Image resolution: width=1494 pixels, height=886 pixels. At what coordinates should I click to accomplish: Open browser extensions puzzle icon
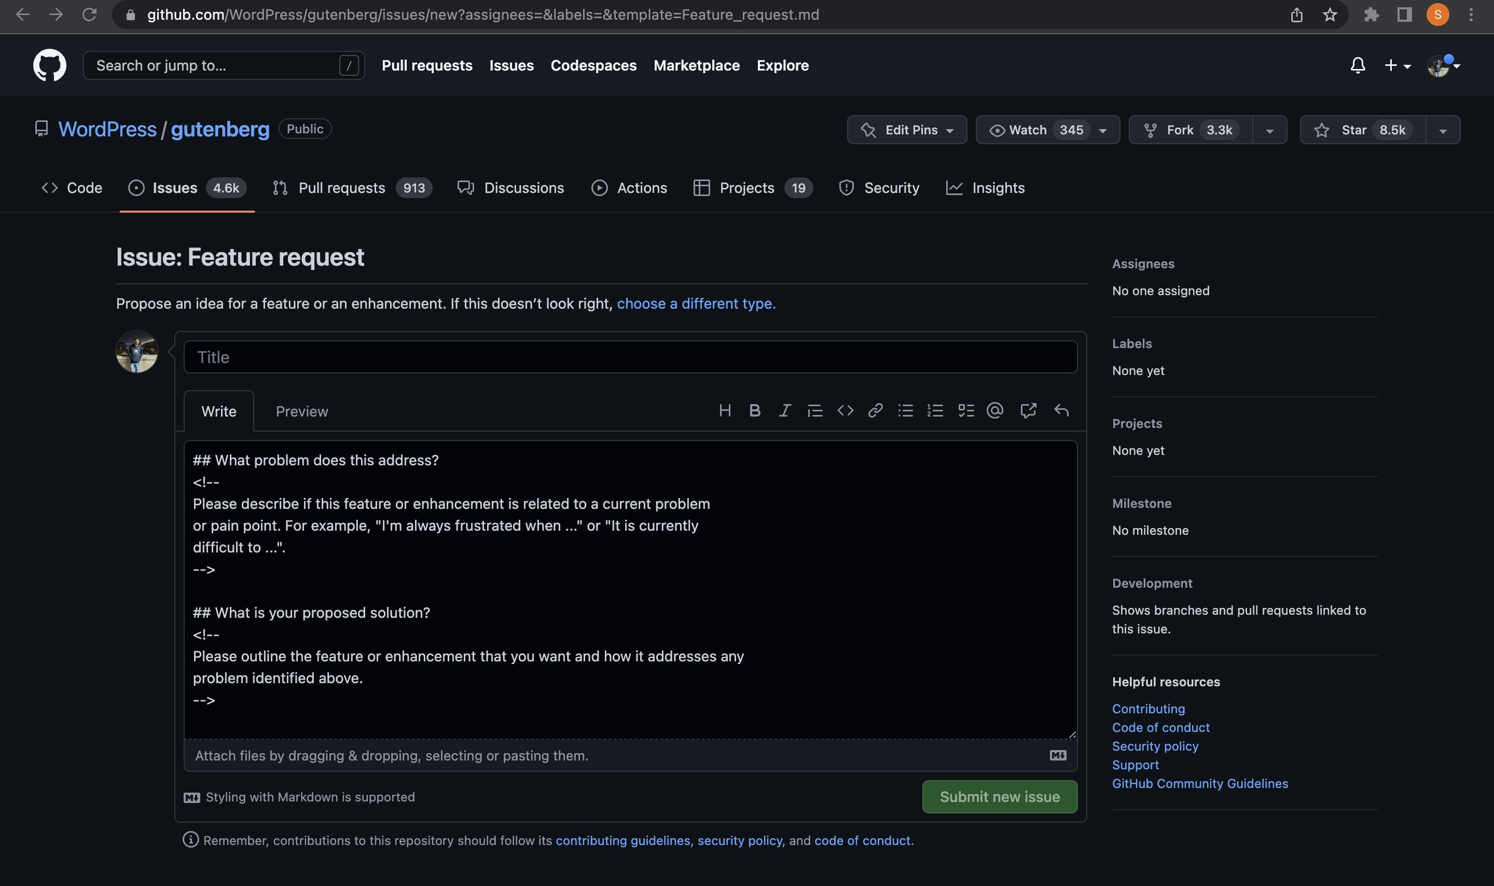pyautogui.click(x=1371, y=15)
